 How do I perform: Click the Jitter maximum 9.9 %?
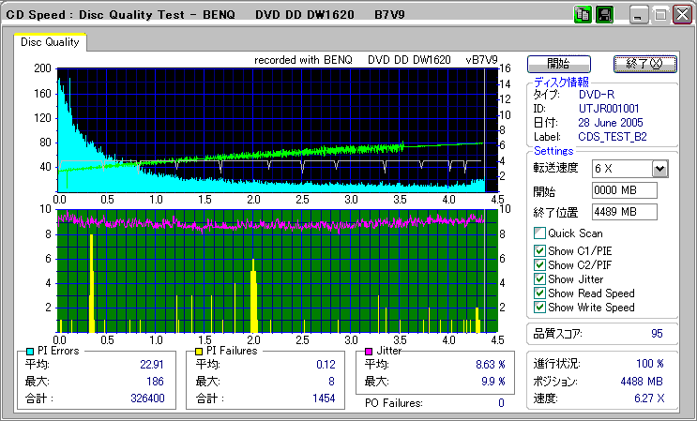(493, 381)
